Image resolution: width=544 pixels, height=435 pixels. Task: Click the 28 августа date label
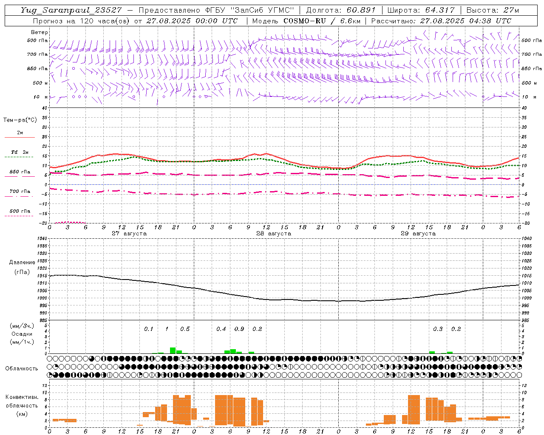[274, 234]
